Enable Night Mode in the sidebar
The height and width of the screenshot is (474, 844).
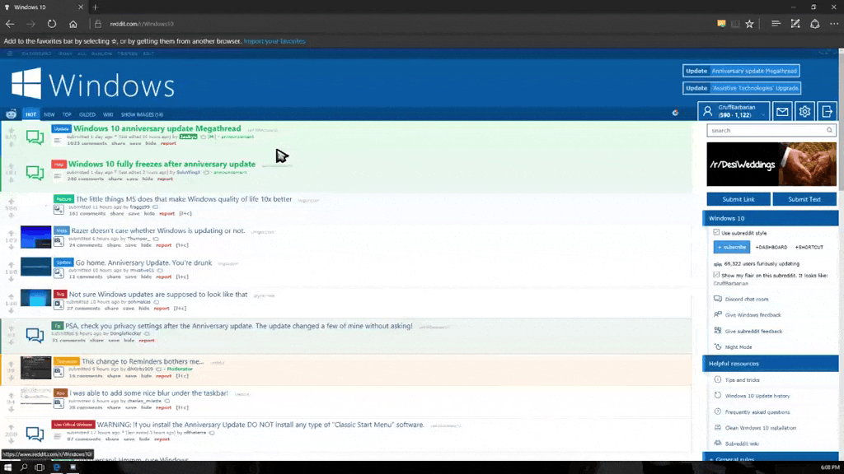pyautogui.click(x=738, y=346)
